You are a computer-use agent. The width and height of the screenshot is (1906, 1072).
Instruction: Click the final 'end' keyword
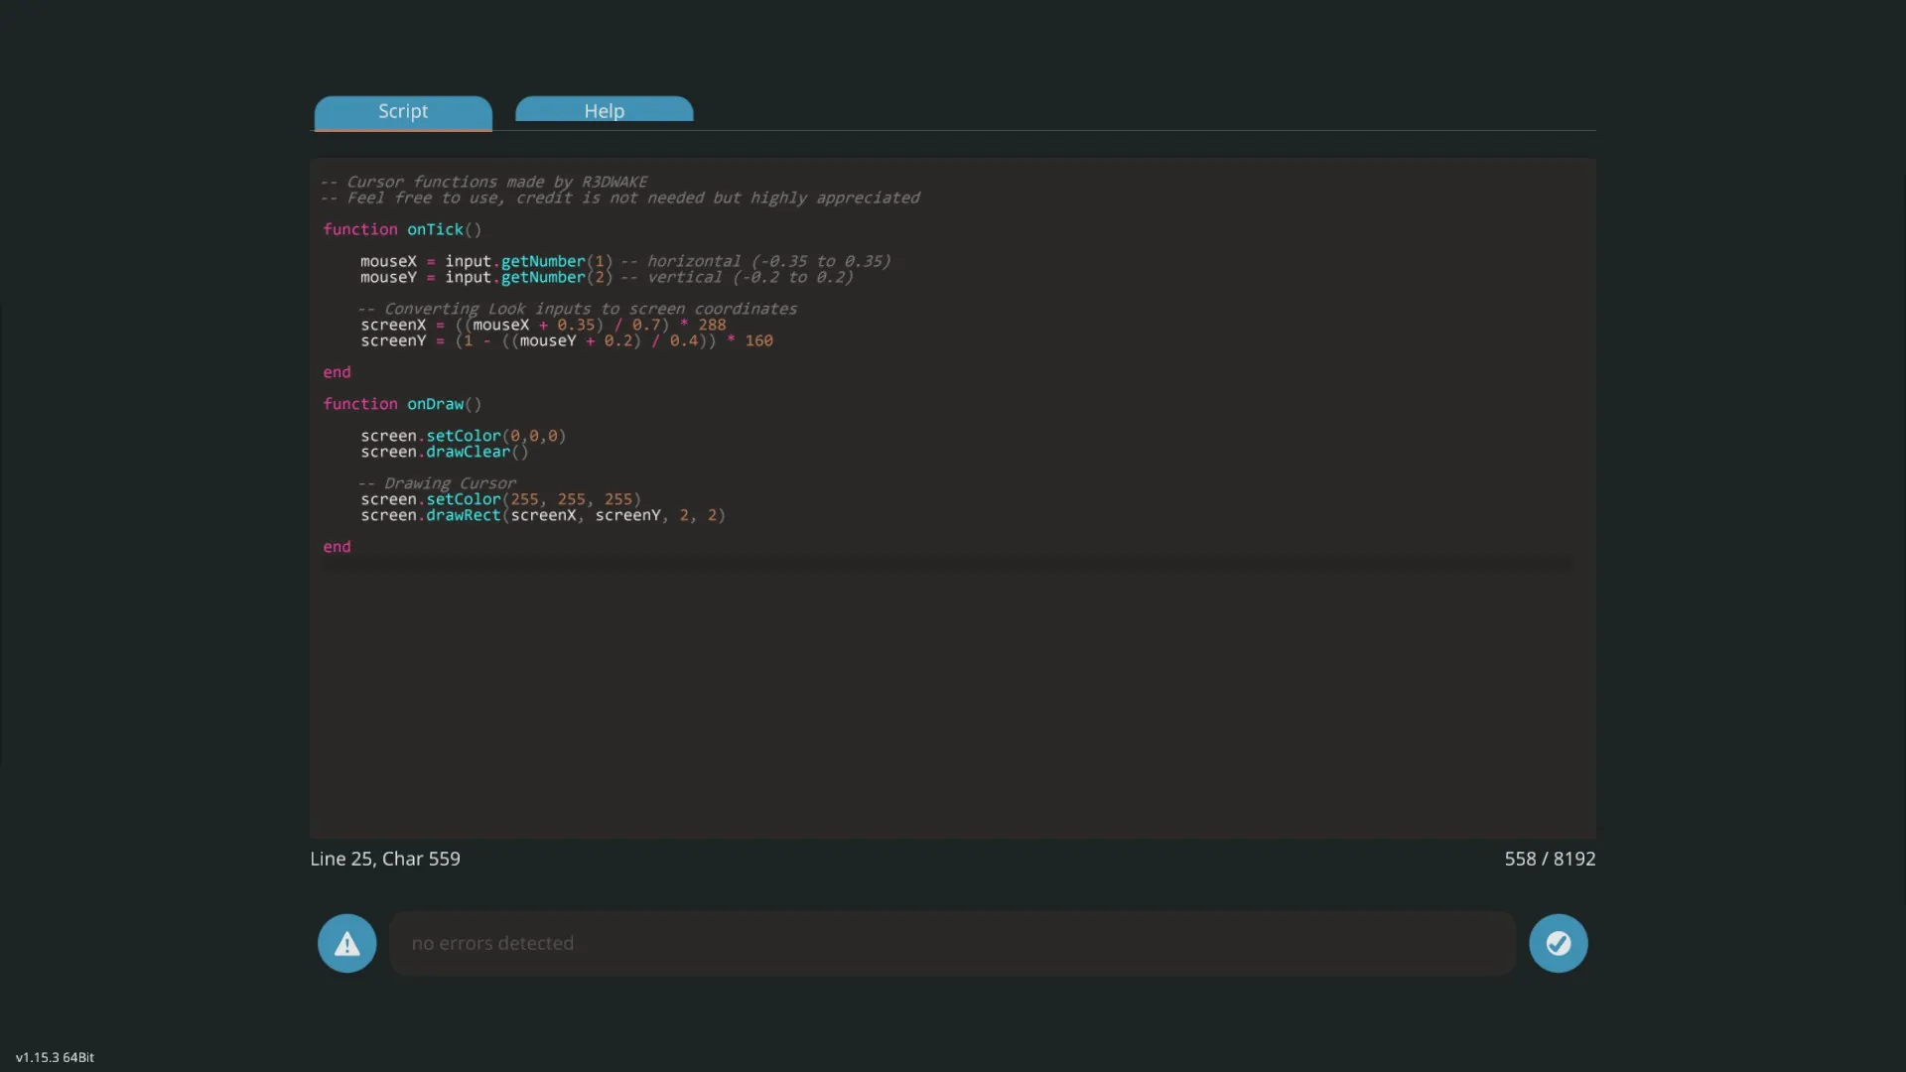click(x=337, y=547)
